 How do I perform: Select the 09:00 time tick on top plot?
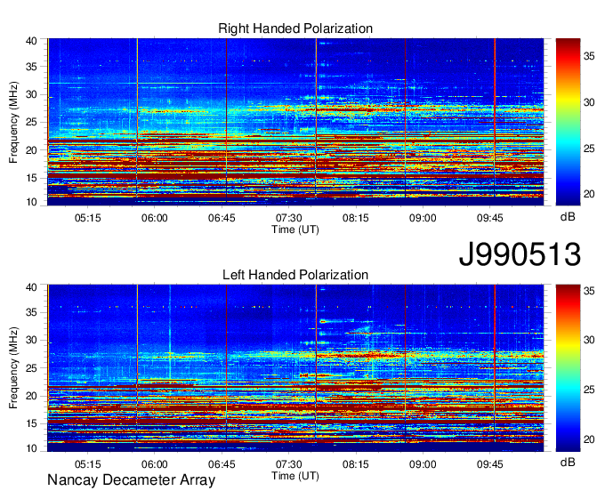pyautogui.click(x=423, y=218)
